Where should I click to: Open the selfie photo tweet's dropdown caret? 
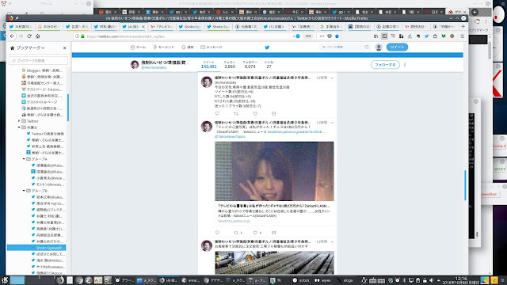click(332, 123)
